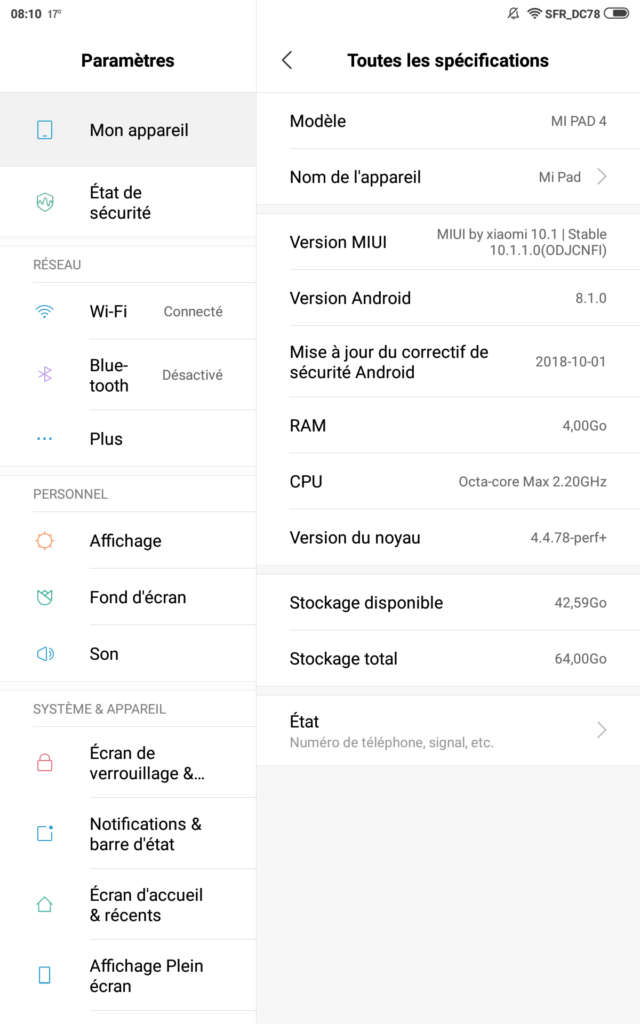This screenshot has height=1024, width=640.
Task: Expand Nom de l'appareil chevron
Action: 602,177
